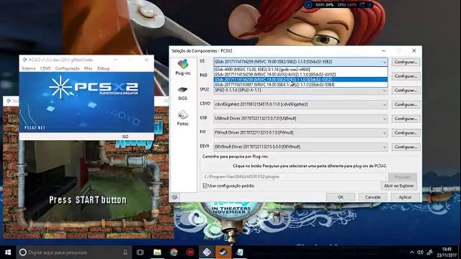Expand the FW plugin dropdown
Viewport: 461px width, 259px height.
pyautogui.click(x=384, y=132)
